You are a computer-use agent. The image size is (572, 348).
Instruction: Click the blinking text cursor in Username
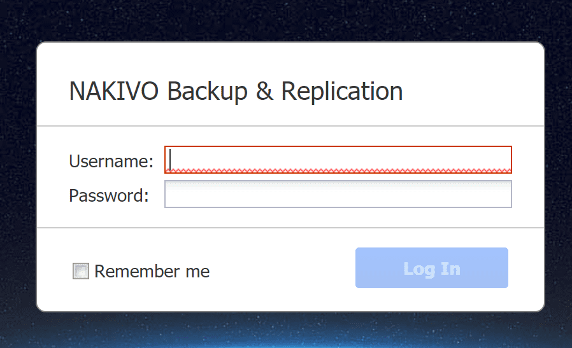click(171, 158)
